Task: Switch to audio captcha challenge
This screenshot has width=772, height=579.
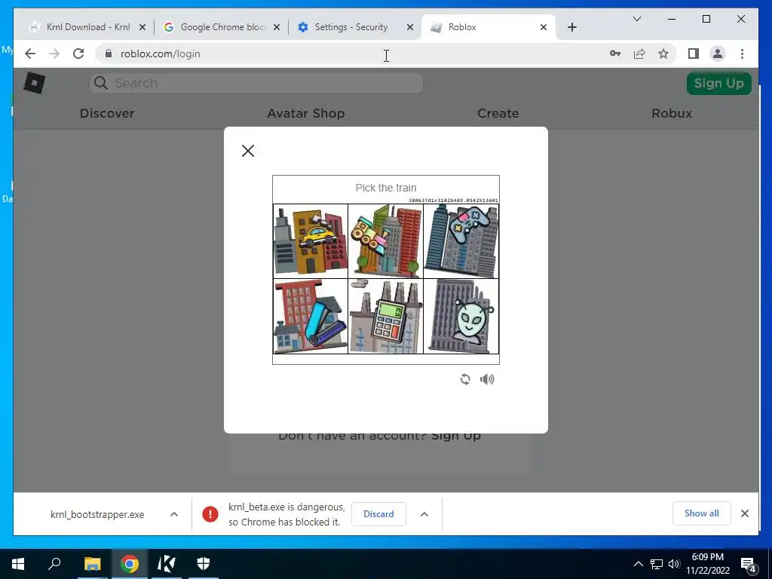Action: point(487,379)
